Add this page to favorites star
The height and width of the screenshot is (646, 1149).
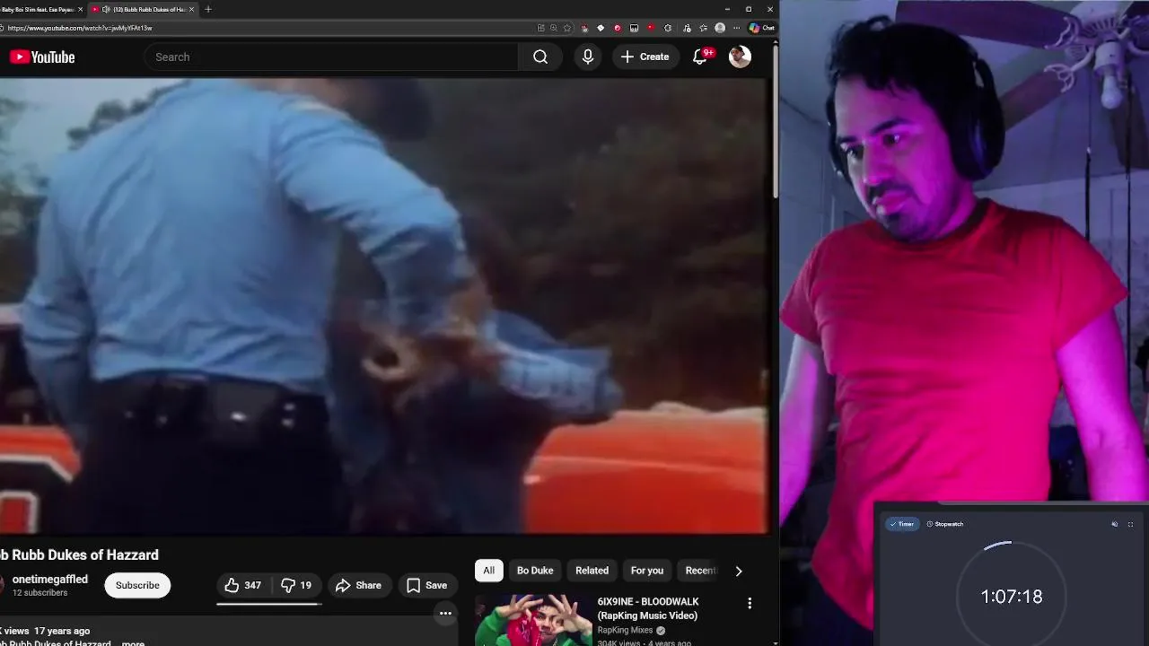[566, 28]
